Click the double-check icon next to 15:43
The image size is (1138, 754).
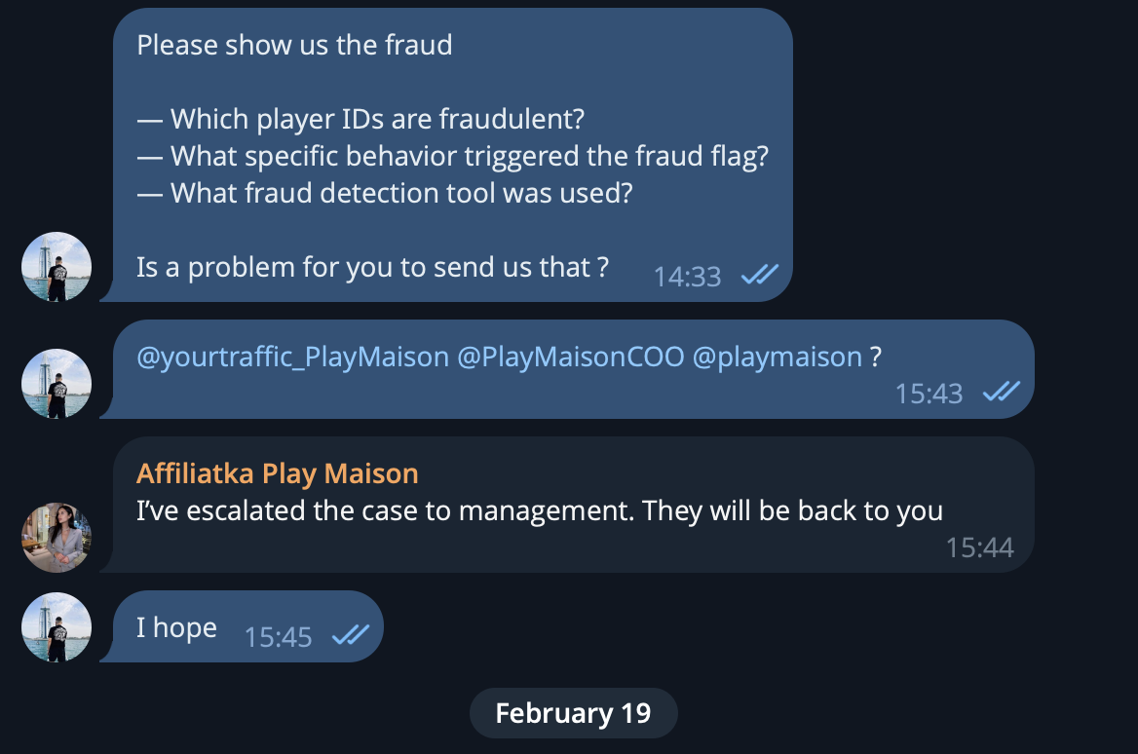(x=1001, y=393)
